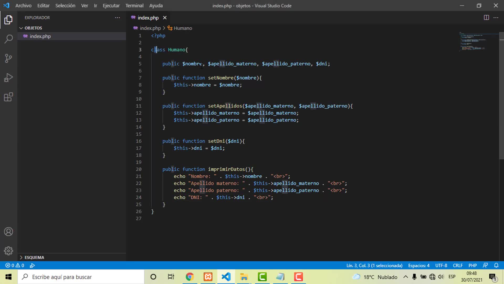Select the index.php editor tab
Viewport: 504px width, 284px height.
(148, 18)
